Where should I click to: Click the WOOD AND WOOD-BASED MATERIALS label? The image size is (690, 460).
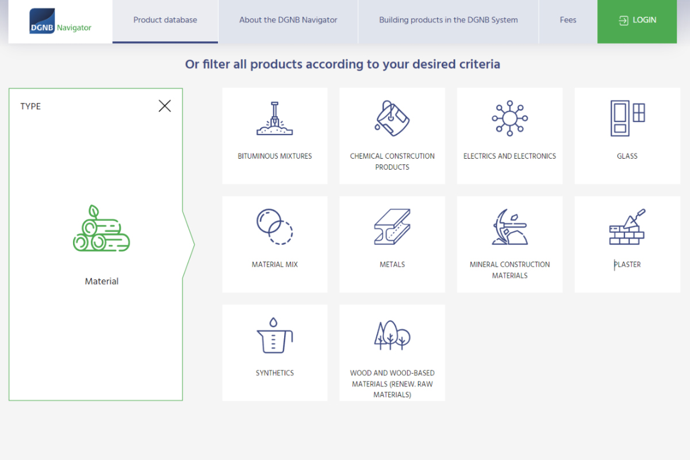point(392,384)
